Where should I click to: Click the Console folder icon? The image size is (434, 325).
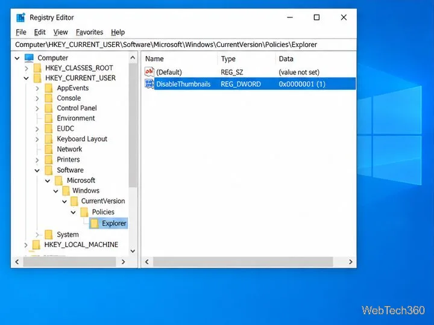49,98
